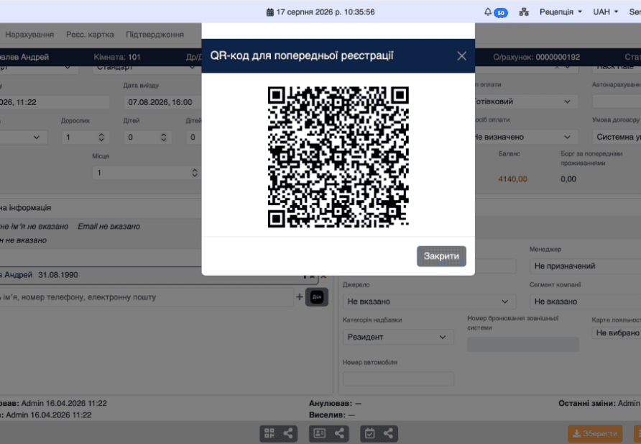Click the Автонарахування field
This screenshot has width=641, height=444.
point(617,101)
